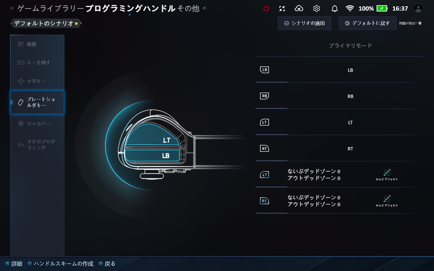Click LT アウトデッドゾーン 0 value
434x271 pixels.
(314, 178)
